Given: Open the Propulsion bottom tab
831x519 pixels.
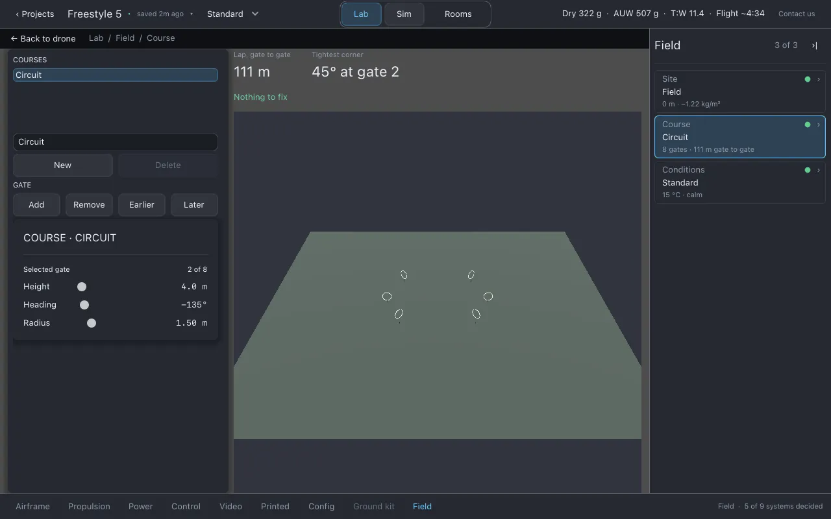Looking at the screenshot, I should [x=89, y=507].
